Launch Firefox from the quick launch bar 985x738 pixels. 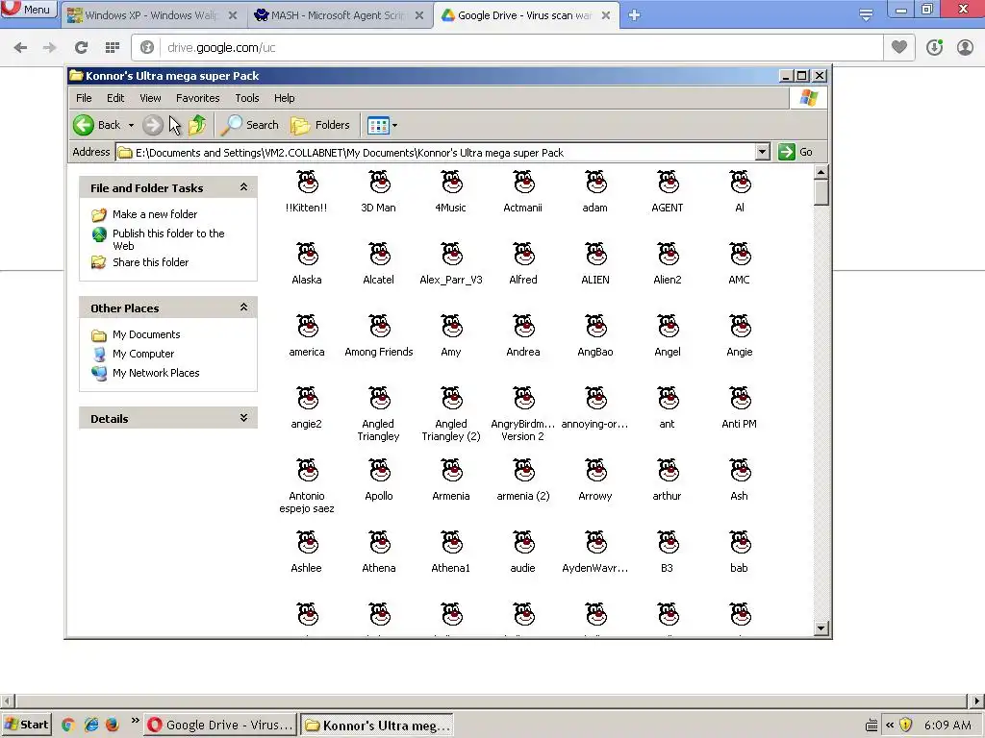(112, 725)
